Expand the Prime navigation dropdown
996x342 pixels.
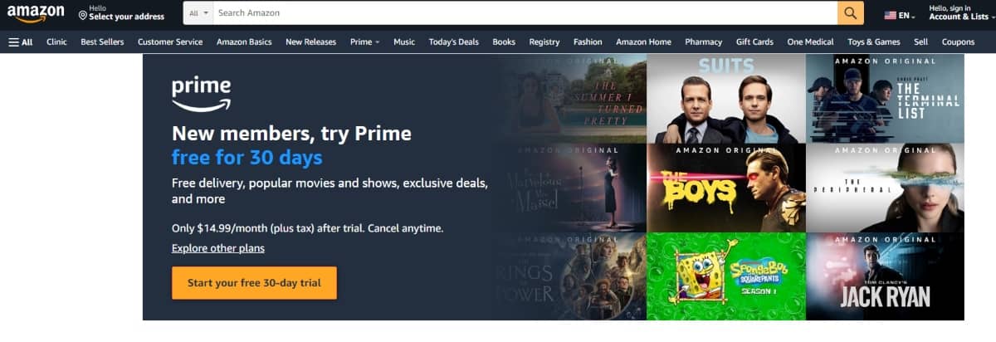(x=364, y=42)
